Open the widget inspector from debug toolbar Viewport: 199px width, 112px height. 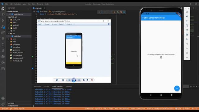(124, 12)
